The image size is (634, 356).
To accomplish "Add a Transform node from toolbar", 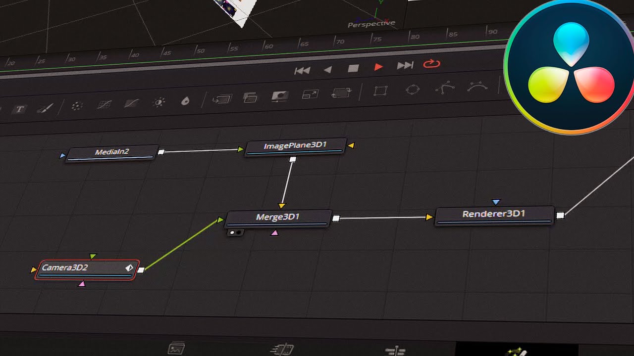I will point(341,93).
